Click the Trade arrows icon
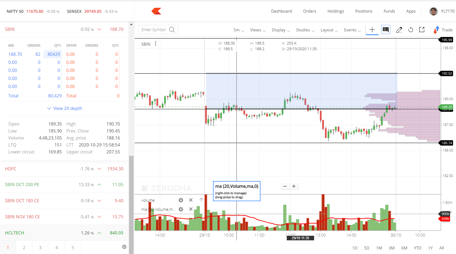Viewport: 456px width, 254px height. [436, 30]
